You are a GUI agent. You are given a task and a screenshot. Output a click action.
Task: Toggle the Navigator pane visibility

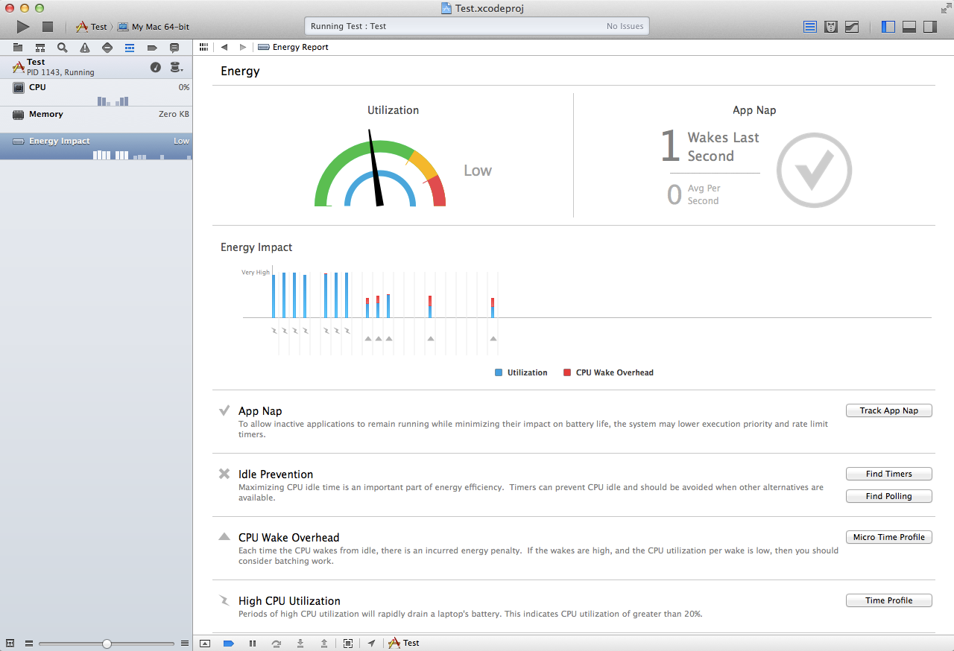[888, 27]
